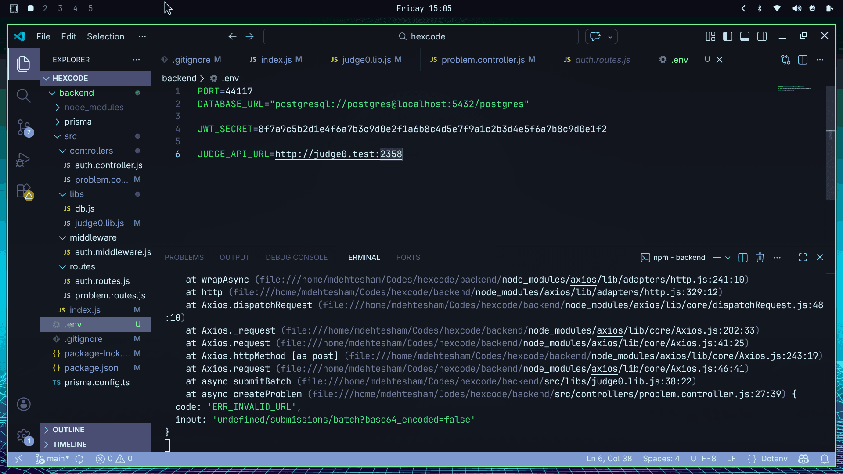Click the main* git branch indicator
The width and height of the screenshot is (843, 474).
tap(53, 459)
